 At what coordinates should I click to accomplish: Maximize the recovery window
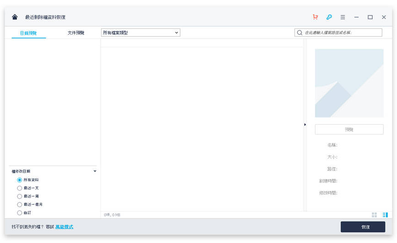pyautogui.click(x=370, y=17)
